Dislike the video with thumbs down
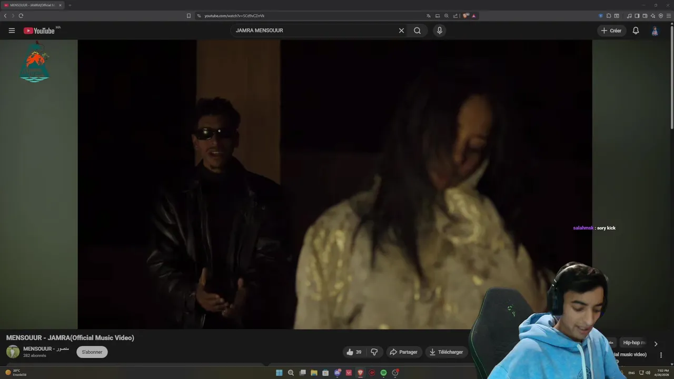 374,352
